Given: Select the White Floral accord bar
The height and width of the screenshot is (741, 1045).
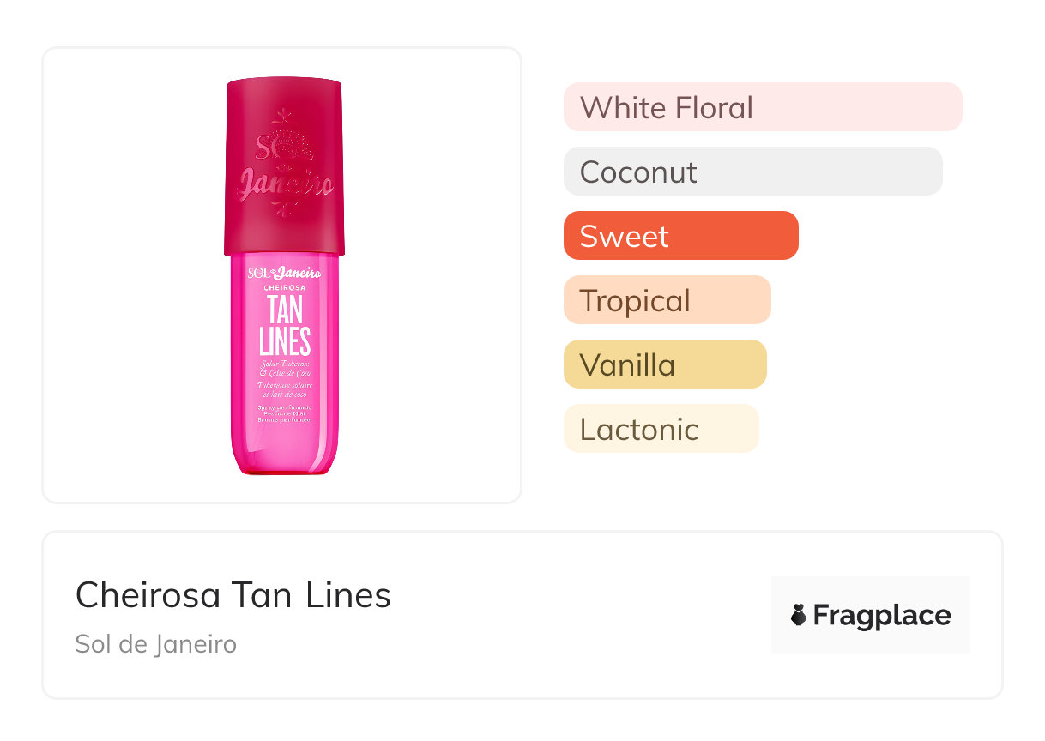Looking at the screenshot, I should pyautogui.click(x=762, y=107).
